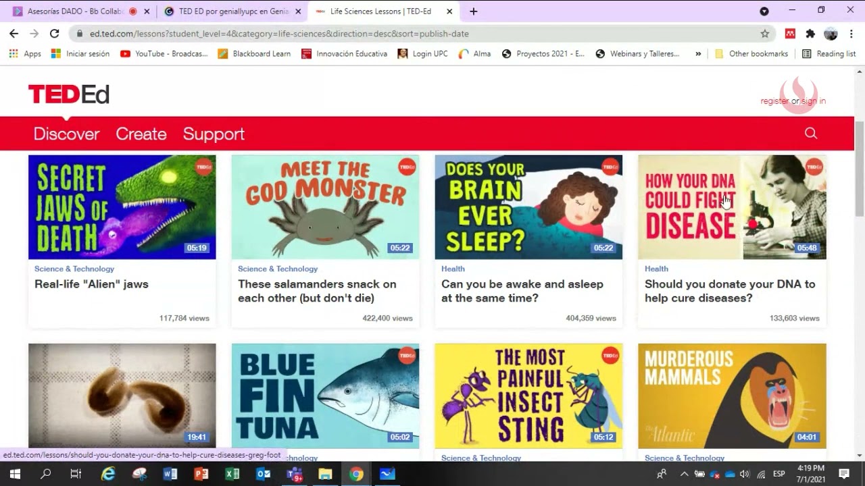Click the browser forward arrow
Image resolution: width=865 pixels, height=486 pixels.
tap(34, 34)
